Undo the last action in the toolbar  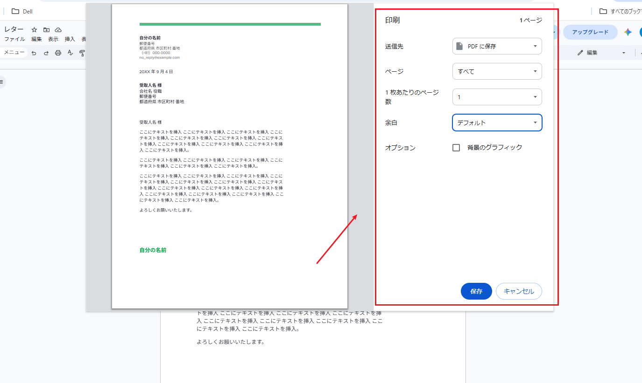pyautogui.click(x=34, y=53)
